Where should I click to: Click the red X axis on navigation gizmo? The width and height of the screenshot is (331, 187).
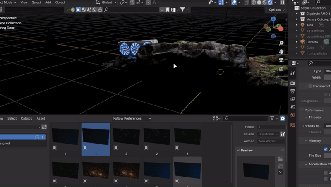pyautogui.click(x=281, y=29)
